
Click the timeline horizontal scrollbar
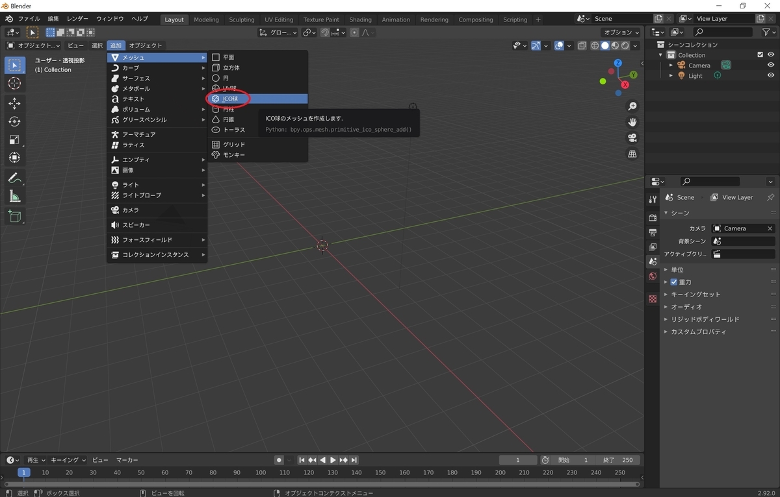(x=322, y=484)
